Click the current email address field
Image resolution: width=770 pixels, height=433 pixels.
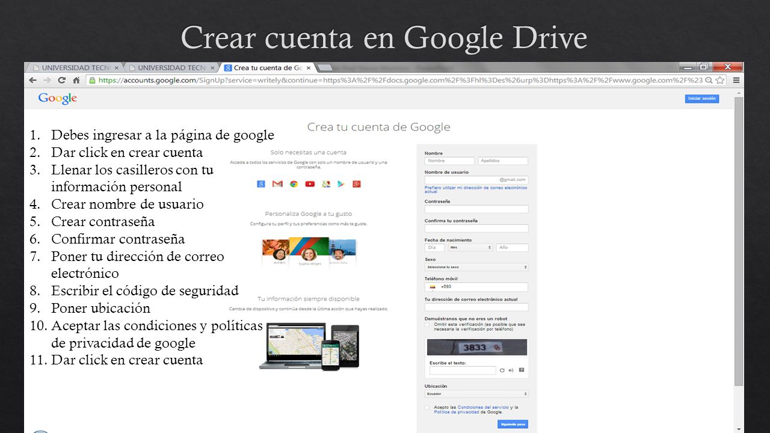tap(476, 307)
